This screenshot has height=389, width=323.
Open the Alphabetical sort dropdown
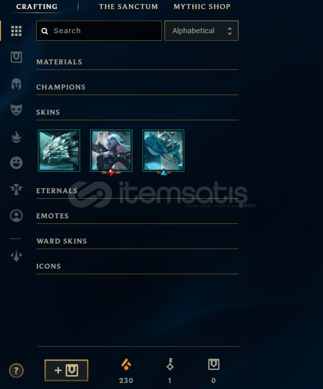[201, 31]
